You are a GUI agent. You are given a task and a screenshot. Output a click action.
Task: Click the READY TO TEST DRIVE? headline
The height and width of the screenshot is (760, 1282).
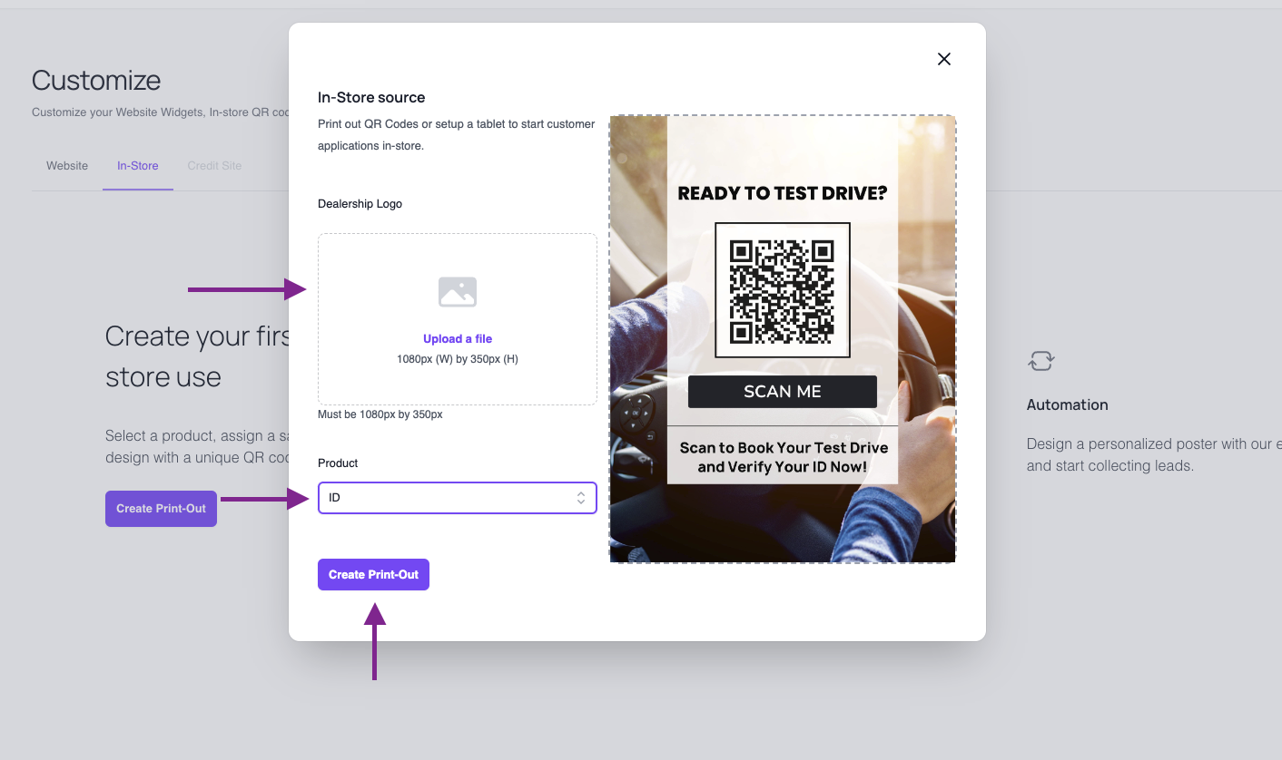pyautogui.click(x=783, y=193)
